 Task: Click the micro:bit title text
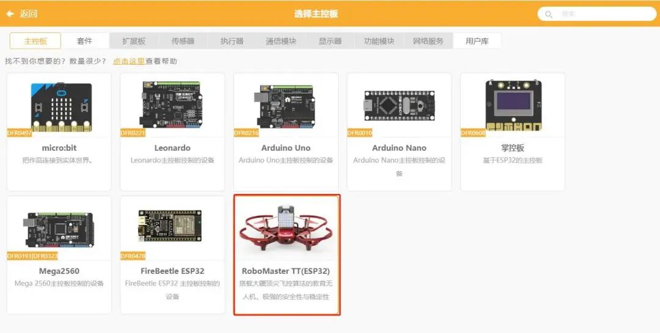59,148
